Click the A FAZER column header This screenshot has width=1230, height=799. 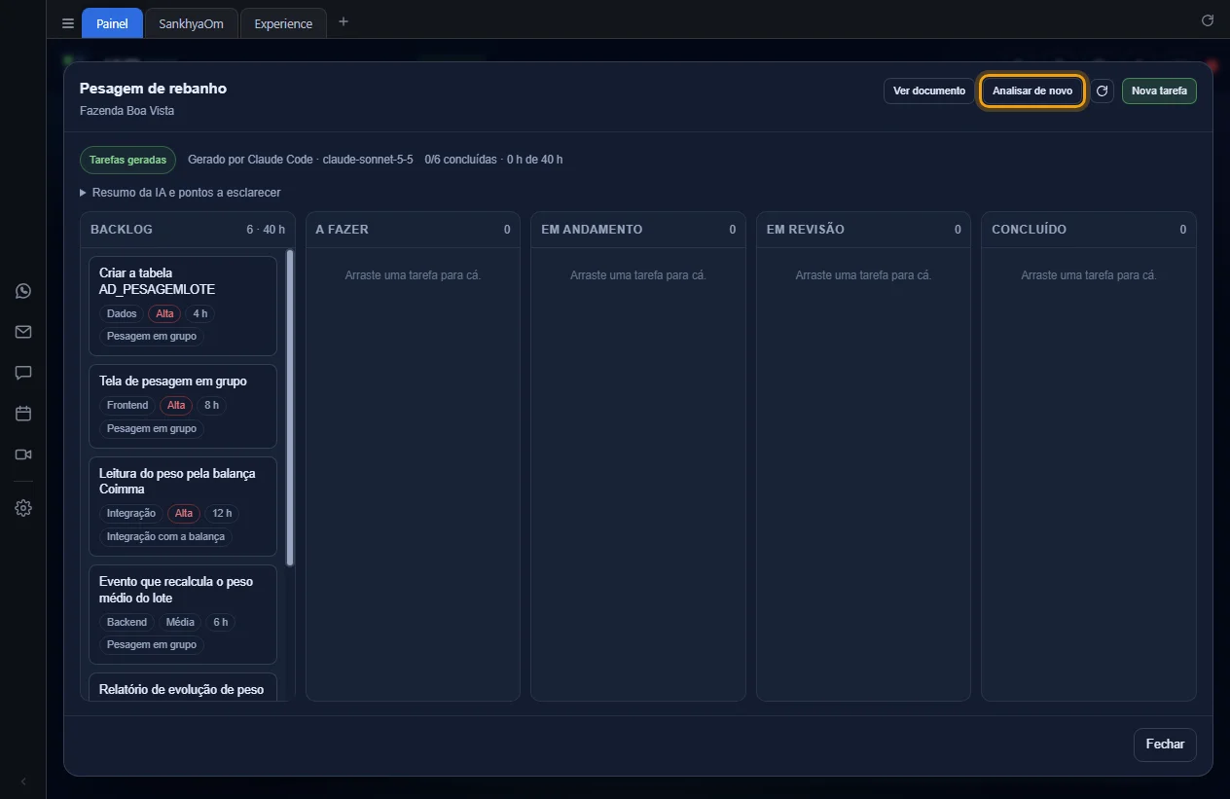[414, 230]
